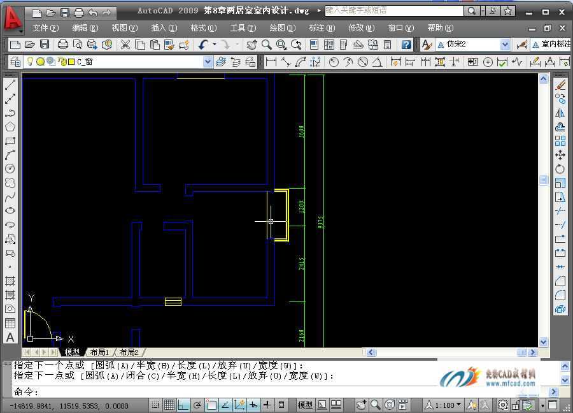573x413 pixels.
Task: Click the Plot printer icon in toolbar
Action: click(63, 45)
